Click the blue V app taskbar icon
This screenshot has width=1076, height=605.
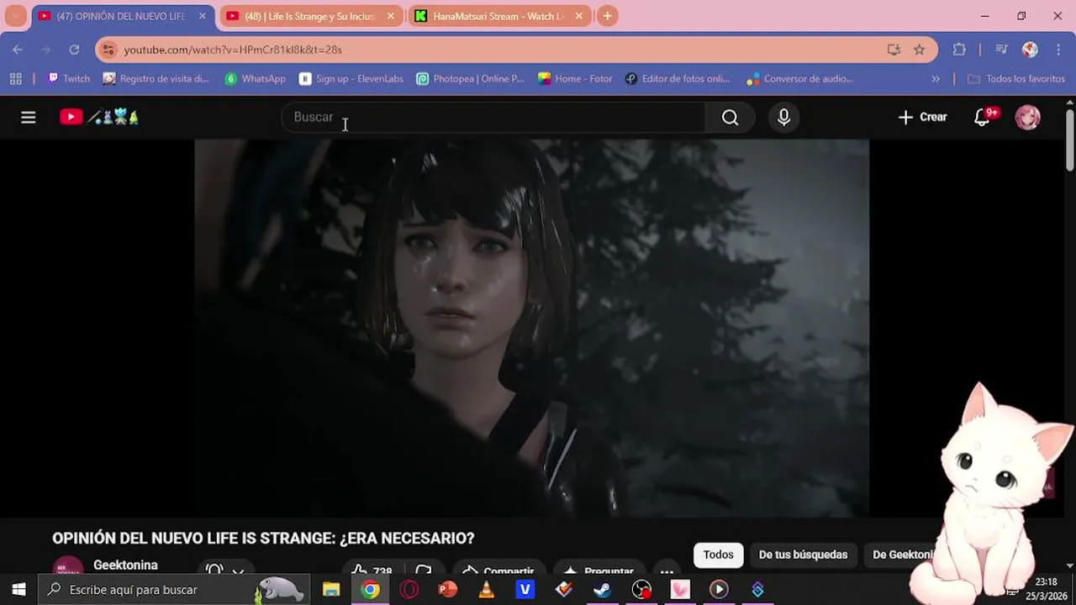(525, 589)
